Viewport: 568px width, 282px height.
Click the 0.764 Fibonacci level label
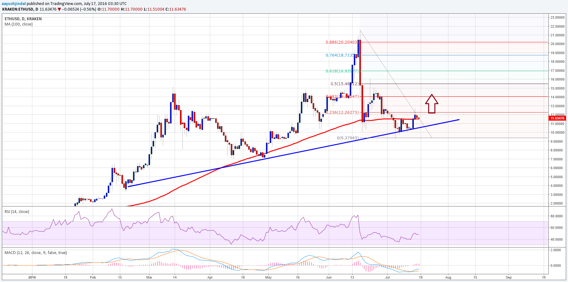[x=340, y=55]
